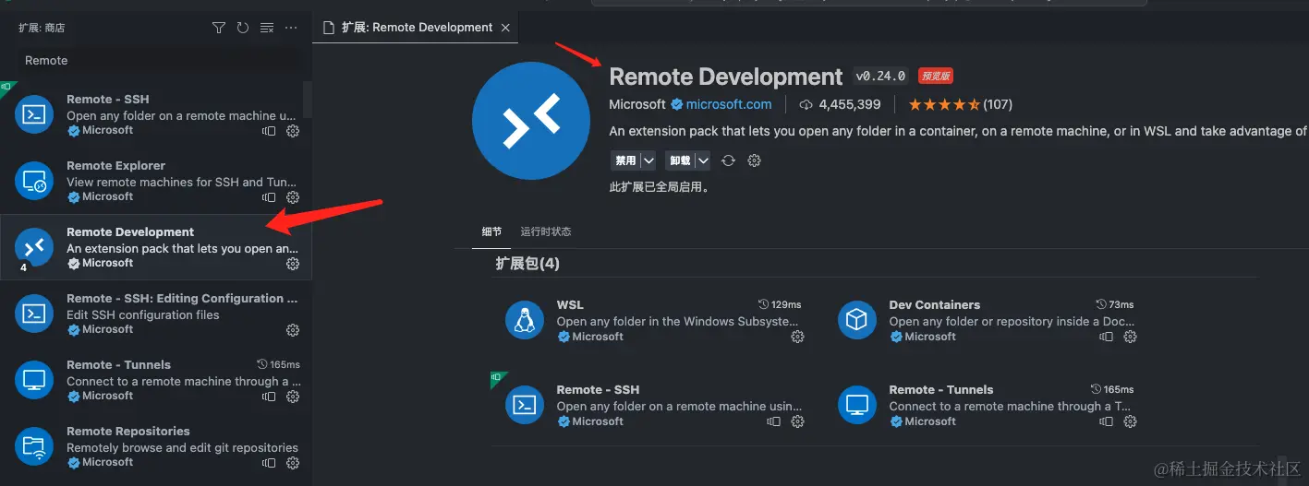Viewport: 1309px width, 486px height.
Task: Select Remote - SSH: Editing Configuration extension
Action: tap(155, 314)
